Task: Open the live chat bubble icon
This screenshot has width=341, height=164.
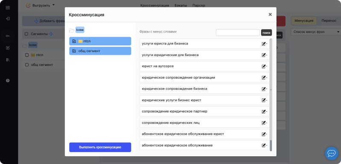Action: [x=332, y=153]
